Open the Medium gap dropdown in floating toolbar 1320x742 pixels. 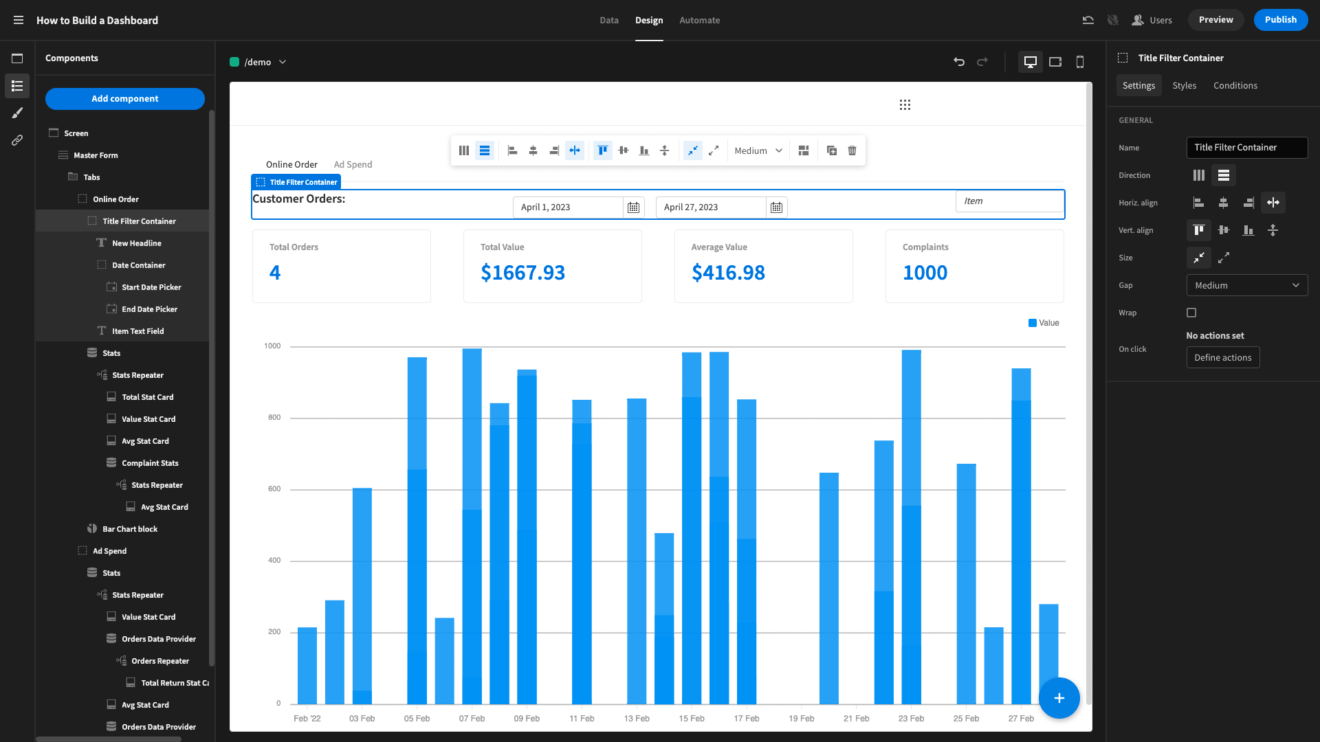coord(758,150)
